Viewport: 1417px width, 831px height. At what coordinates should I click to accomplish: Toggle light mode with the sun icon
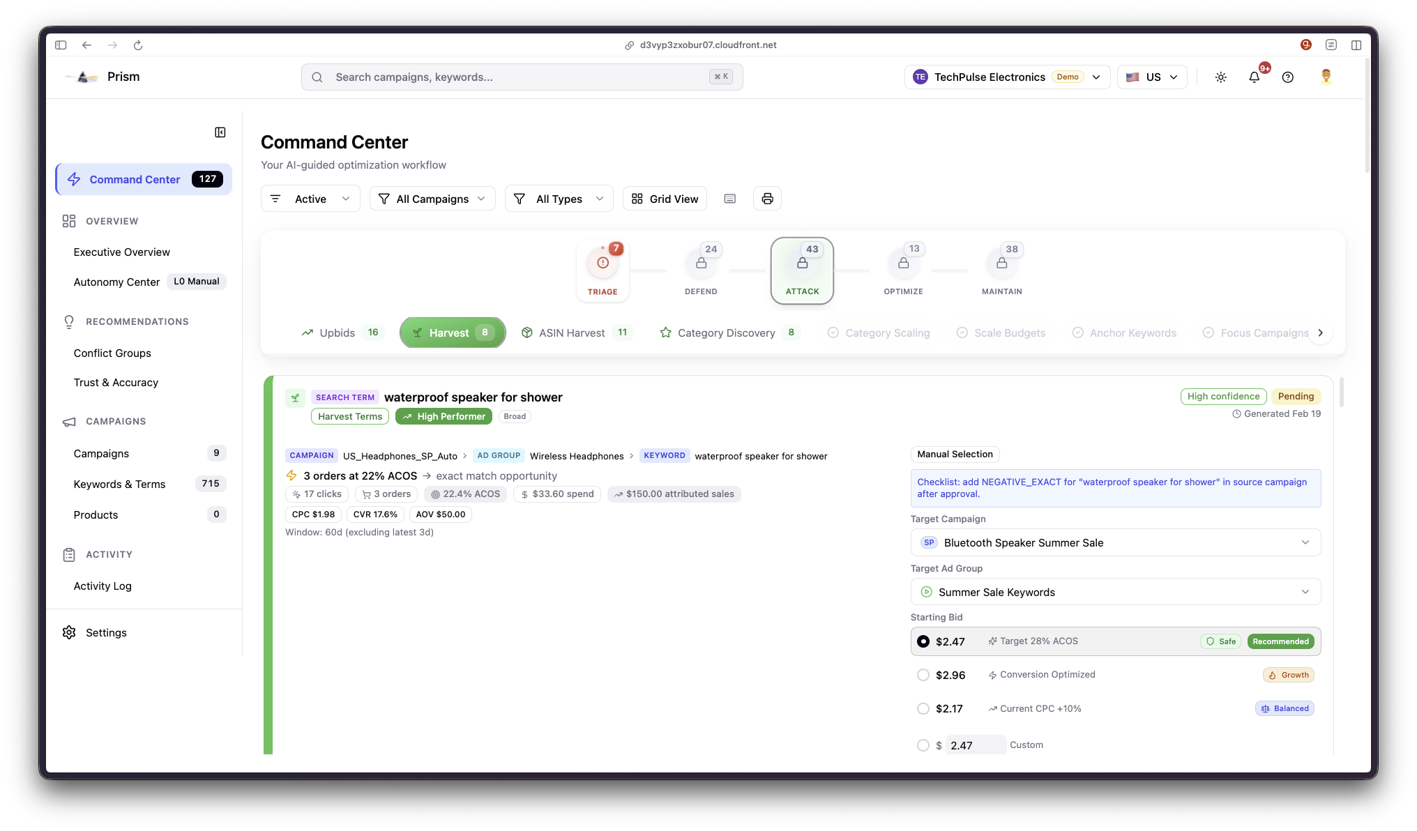click(x=1220, y=77)
